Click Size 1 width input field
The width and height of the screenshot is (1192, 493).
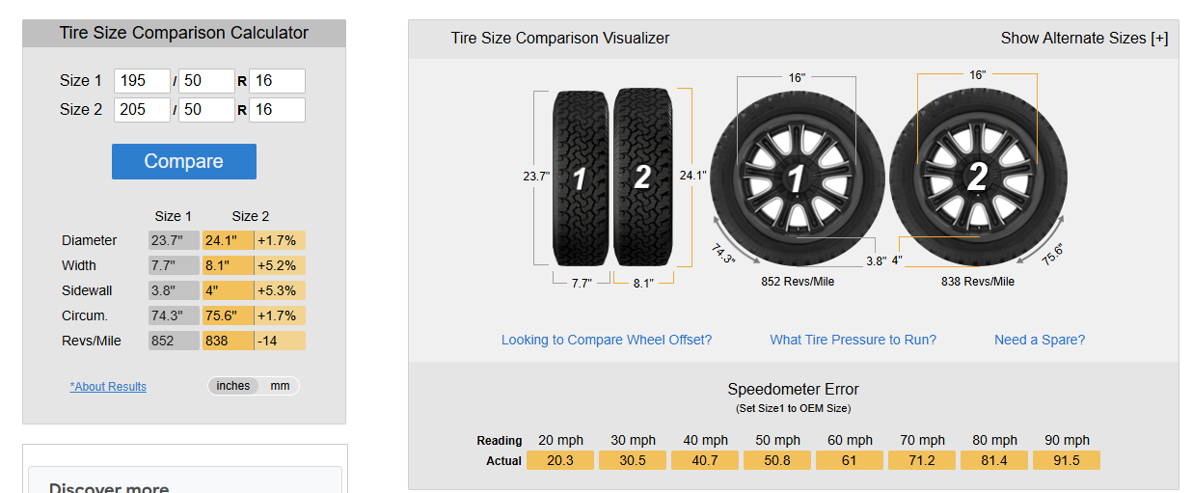142,81
